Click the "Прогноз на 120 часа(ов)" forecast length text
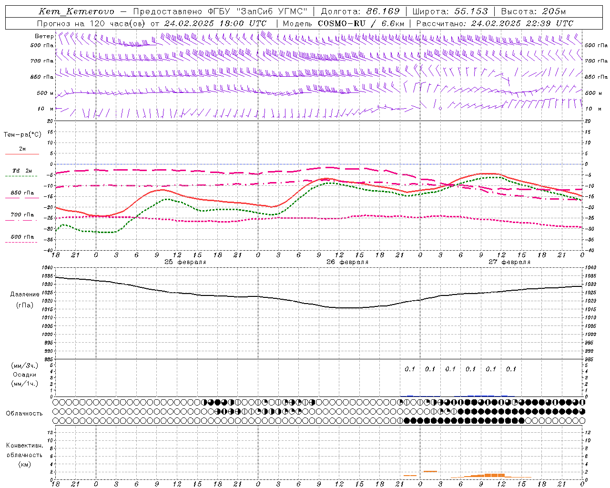Screen dimensions: 610x488 click(x=92, y=23)
